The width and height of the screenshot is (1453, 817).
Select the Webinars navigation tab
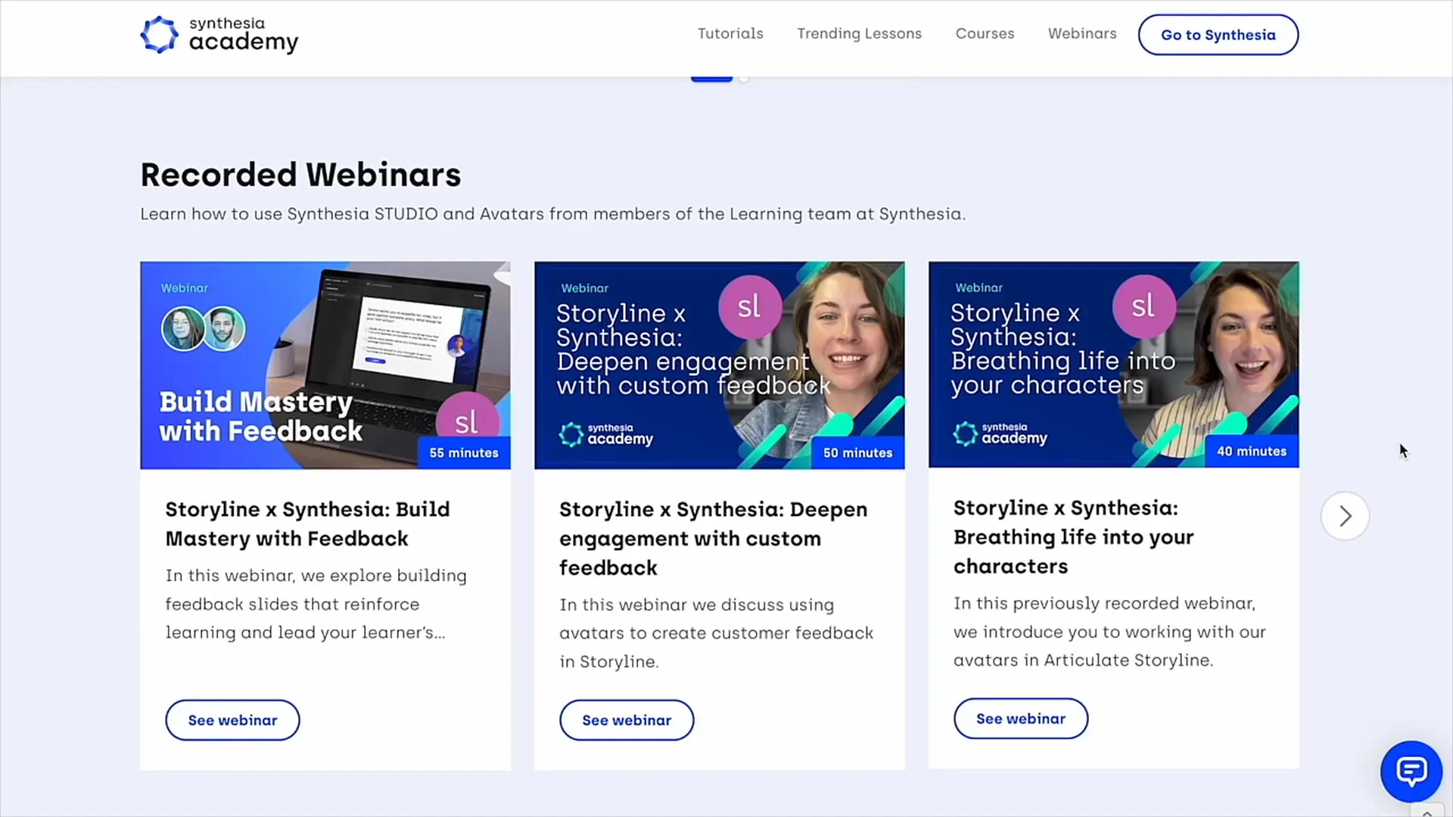pyautogui.click(x=1083, y=33)
